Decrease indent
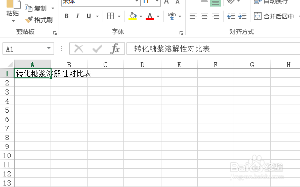This screenshot has height=187, width=300. click(231, 16)
